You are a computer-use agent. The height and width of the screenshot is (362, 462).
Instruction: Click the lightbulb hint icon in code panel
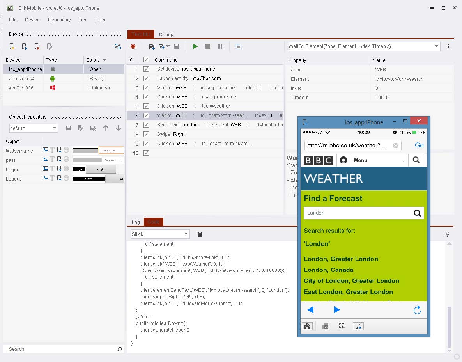(x=447, y=234)
